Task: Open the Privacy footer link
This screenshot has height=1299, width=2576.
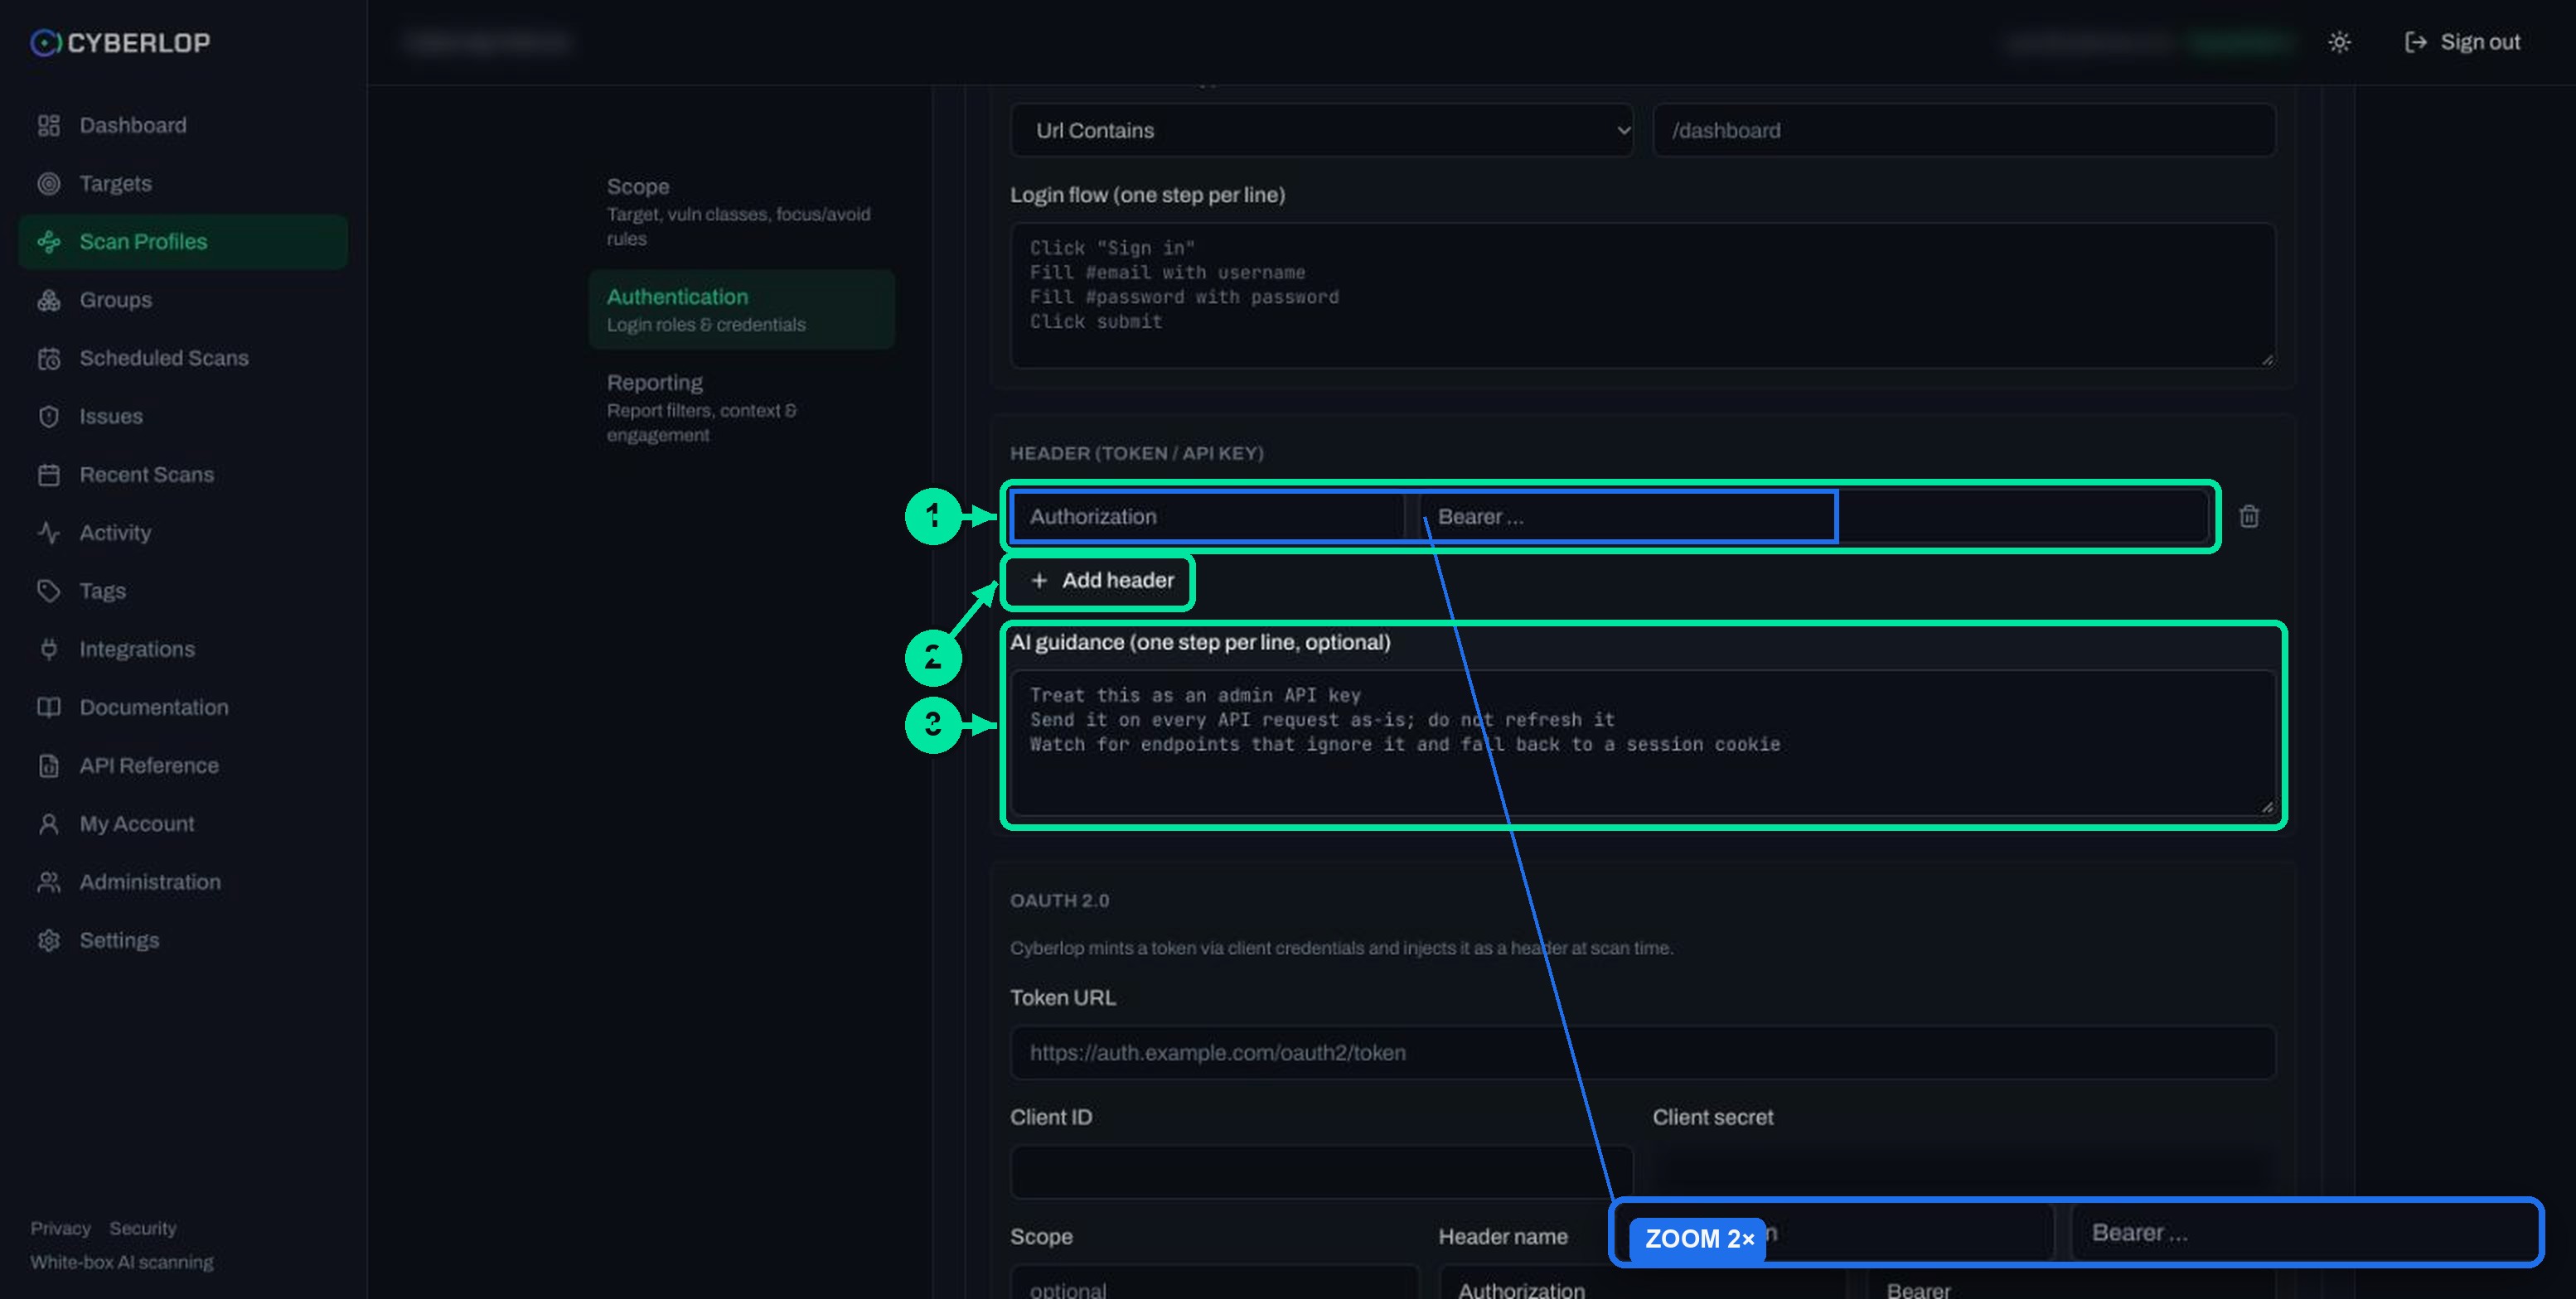Action: [60, 1228]
